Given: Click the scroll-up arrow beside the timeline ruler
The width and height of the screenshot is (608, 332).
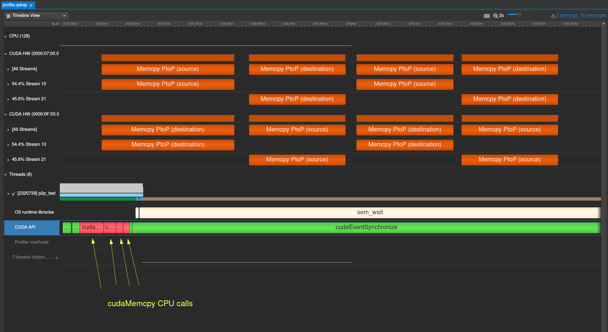Looking at the screenshot, I should 604,24.
